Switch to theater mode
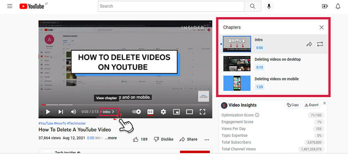 point(189,112)
